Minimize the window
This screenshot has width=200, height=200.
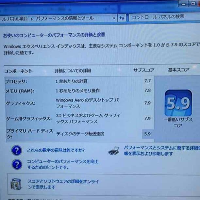[183, 4]
